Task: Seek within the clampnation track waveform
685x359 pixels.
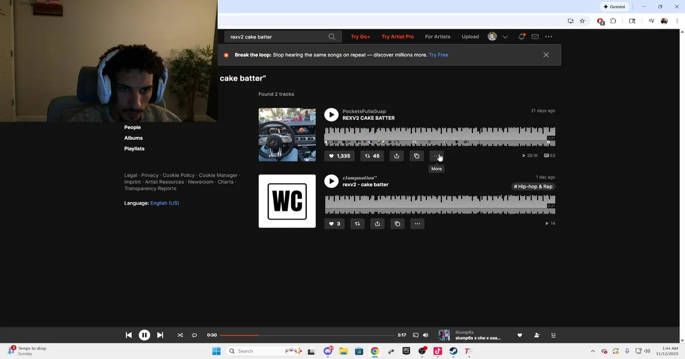Action: 440,204
